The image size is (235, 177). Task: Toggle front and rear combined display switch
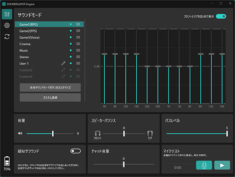tap(221, 17)
